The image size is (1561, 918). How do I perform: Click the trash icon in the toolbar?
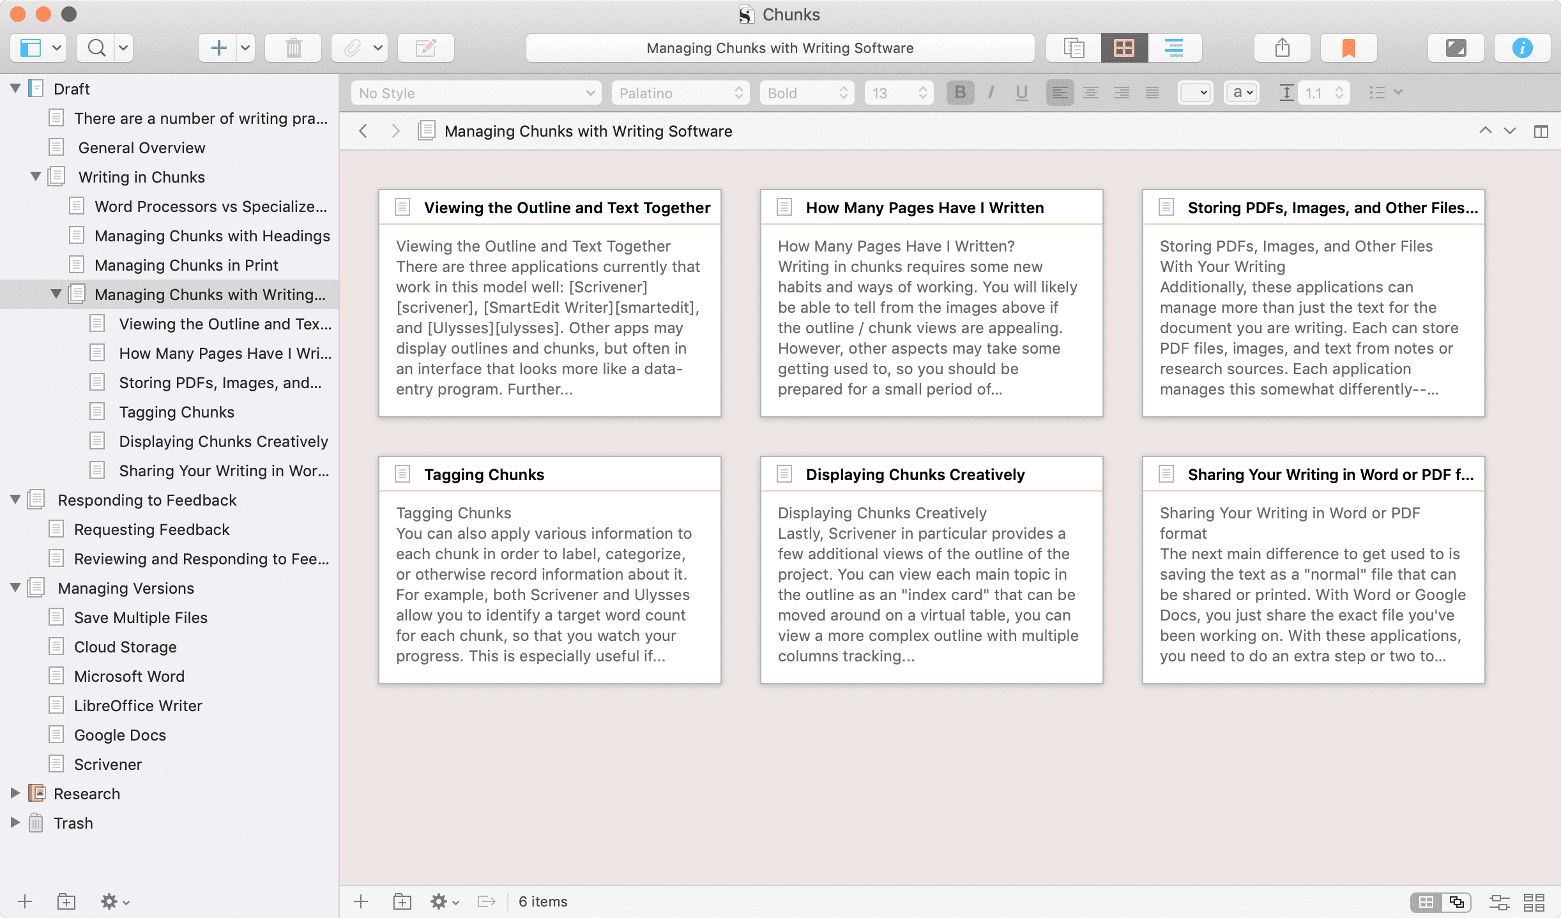293,48
